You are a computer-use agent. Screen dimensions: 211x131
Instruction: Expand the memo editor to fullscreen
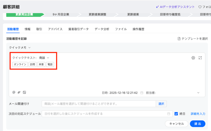[200, 58]
